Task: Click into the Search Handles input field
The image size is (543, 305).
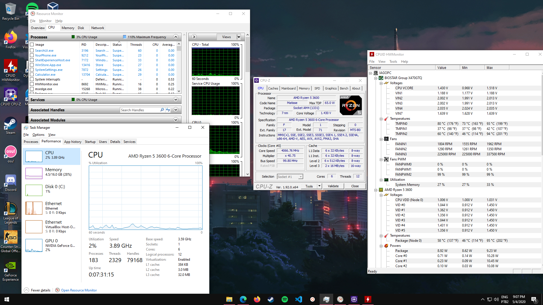Action: (140, 110)
